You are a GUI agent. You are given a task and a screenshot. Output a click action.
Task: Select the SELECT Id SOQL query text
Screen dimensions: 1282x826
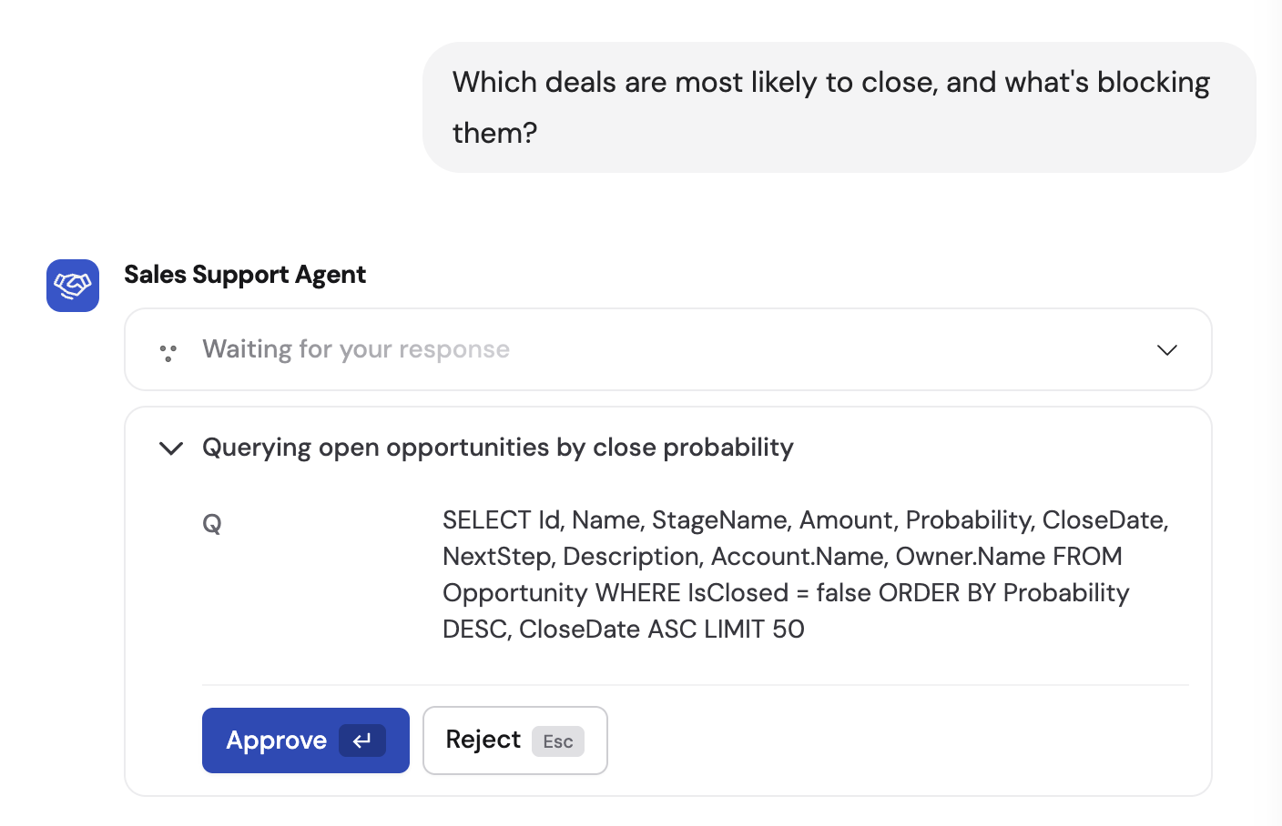(x=805, y=574)
